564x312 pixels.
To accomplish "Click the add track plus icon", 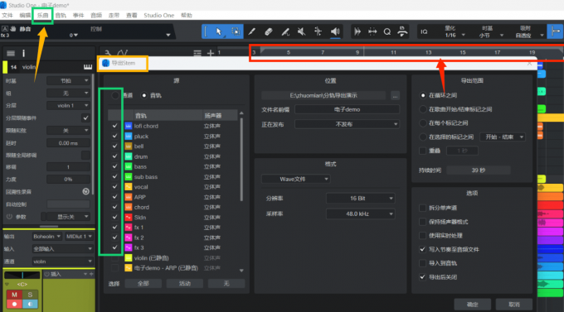I will [x=211, y=53].
